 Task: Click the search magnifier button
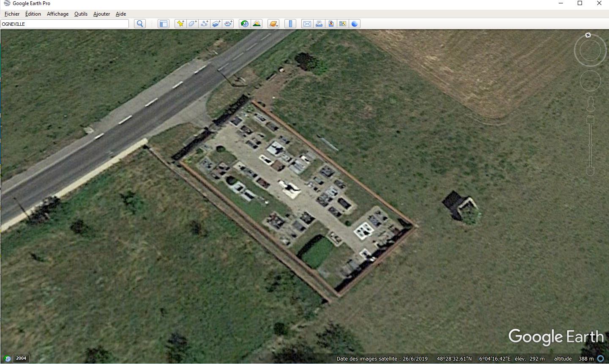pyautogui.click(x=140, y=24)
